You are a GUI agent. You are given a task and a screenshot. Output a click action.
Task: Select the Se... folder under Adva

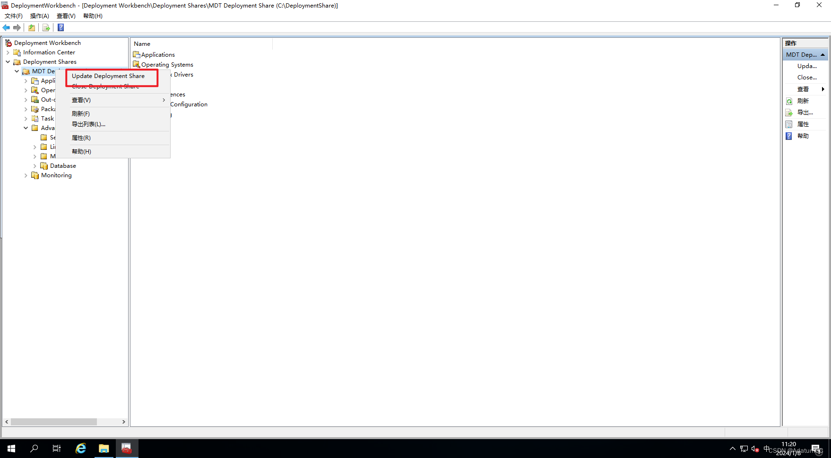[52, 138]
